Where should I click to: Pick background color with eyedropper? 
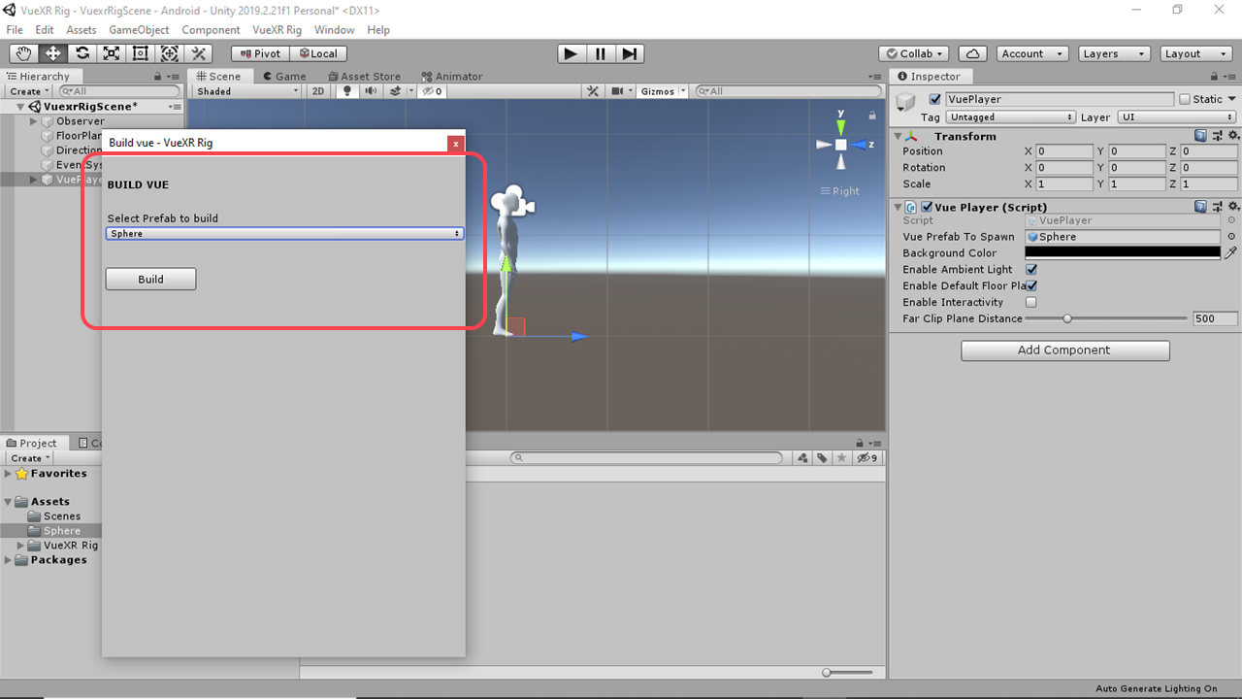(1231, 252)
